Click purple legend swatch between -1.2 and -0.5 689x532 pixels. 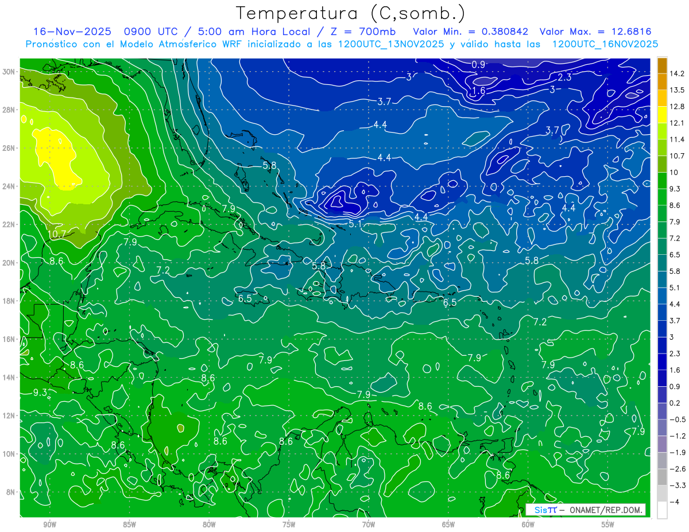coord(662,427)
